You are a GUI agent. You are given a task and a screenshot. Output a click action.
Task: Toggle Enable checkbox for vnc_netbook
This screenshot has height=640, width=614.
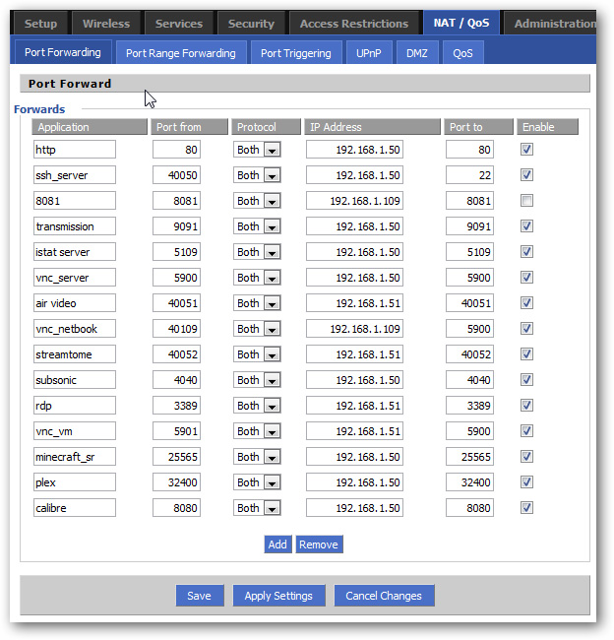526,329
